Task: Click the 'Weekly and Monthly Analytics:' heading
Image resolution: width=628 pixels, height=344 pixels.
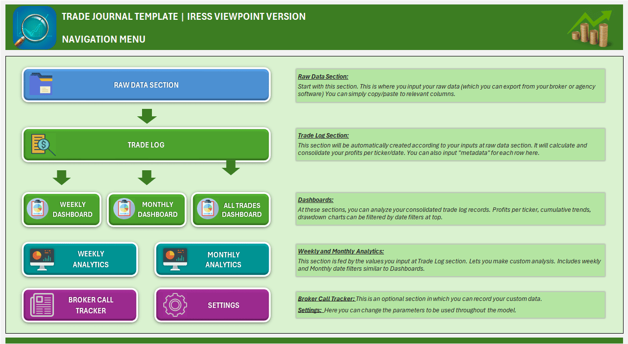Action: [340, 251]
